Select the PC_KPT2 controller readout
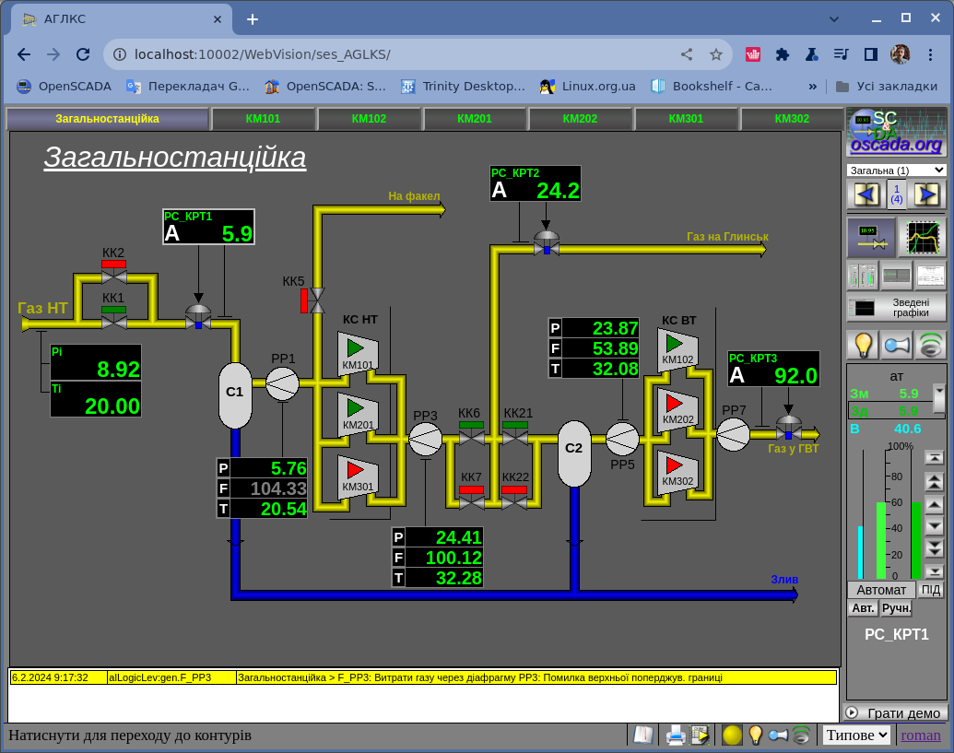 pos(535,183)
